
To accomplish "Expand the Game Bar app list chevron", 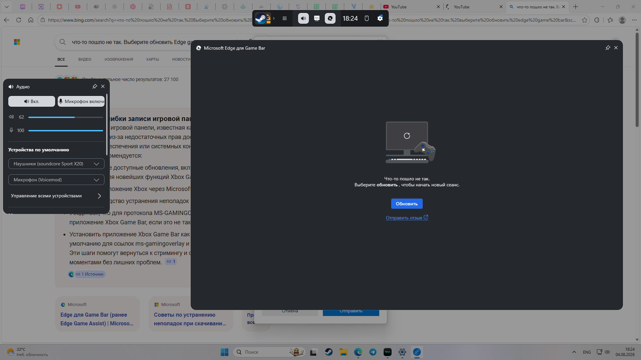I will (x=274, y=18).
